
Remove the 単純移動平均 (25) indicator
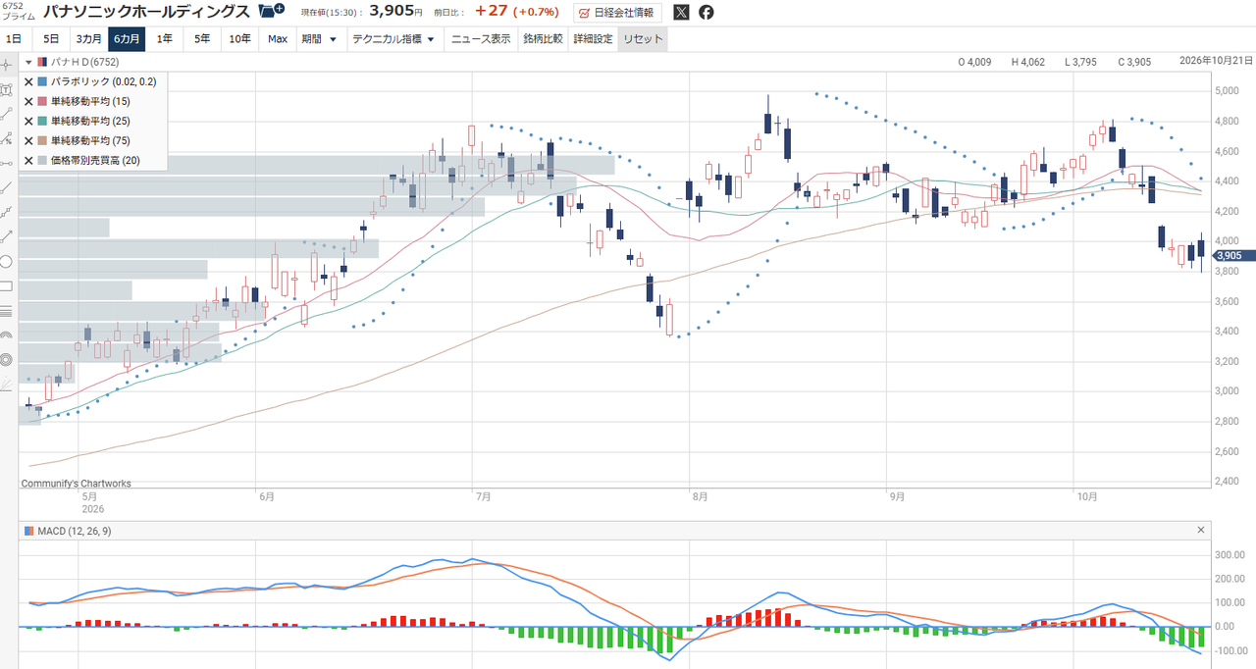point(28,121)
